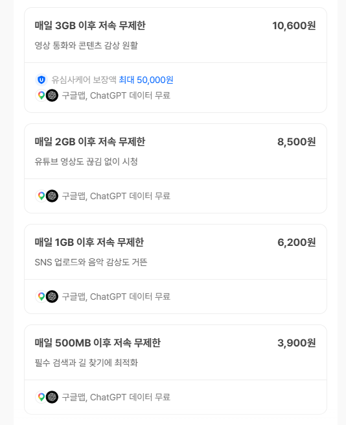Image resolution: width=346 pixels, height=425 pixels.
Task: Click Google Maps icon in 500MB plan
Action: [x=41, y=397]
